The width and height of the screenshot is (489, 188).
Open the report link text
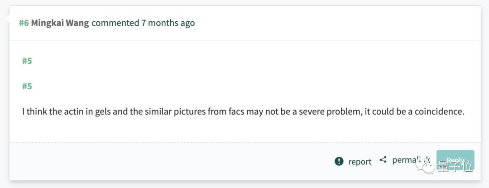360,161
